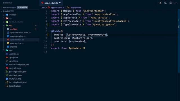Click the Docker whale icon
180x101 pixels.
[7, 65]
